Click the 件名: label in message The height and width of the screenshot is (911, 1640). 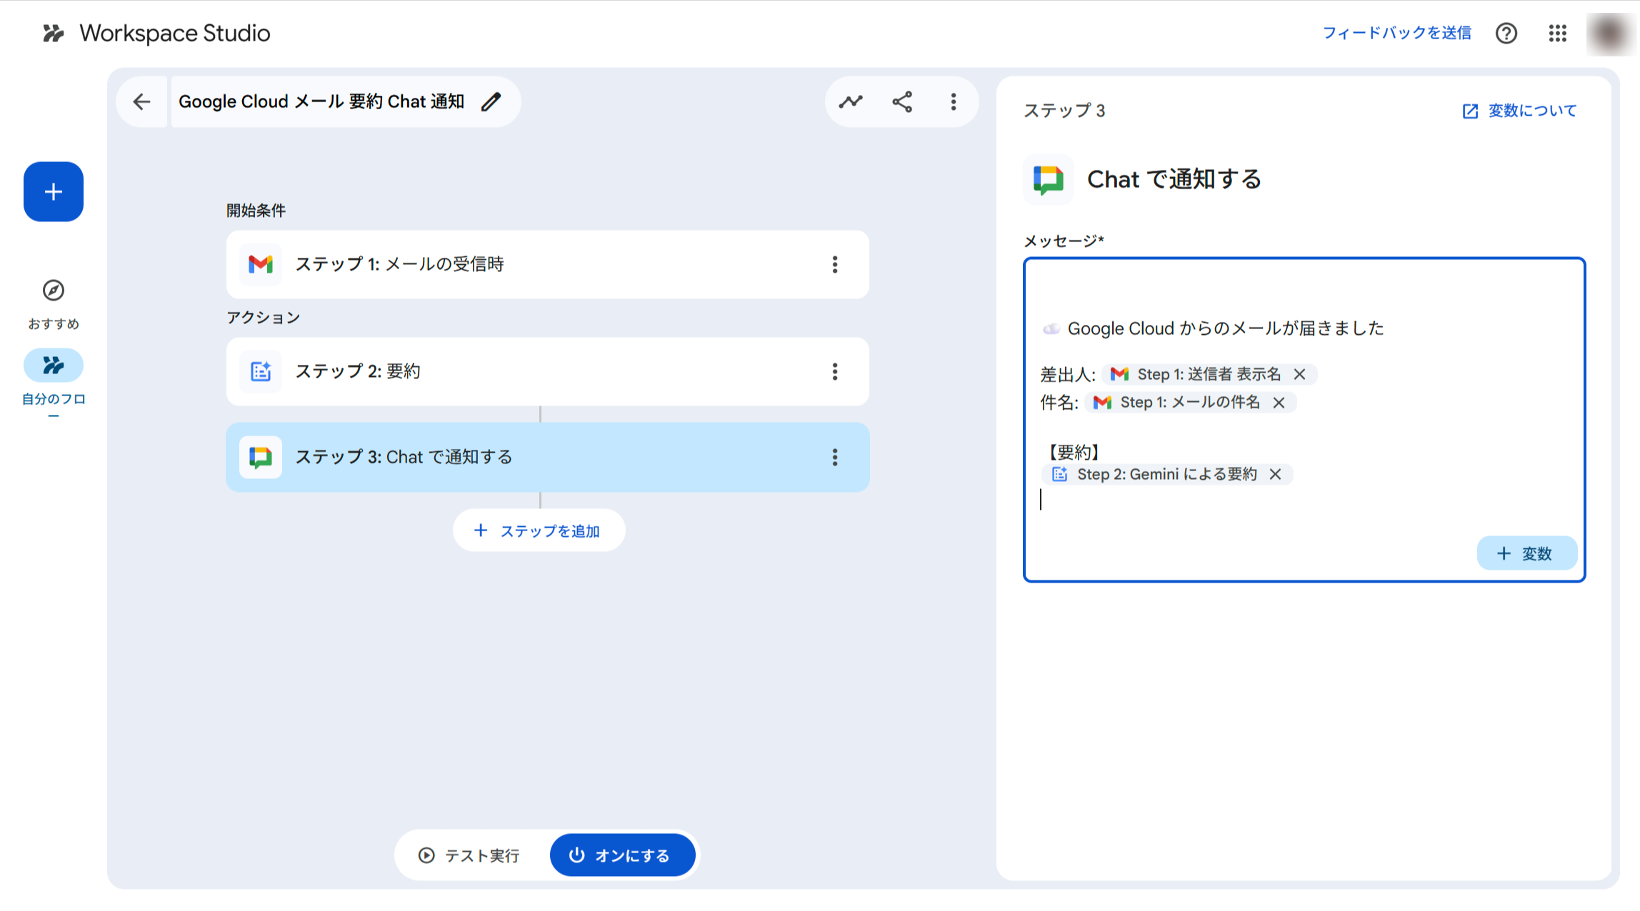tap(1059, 403)
